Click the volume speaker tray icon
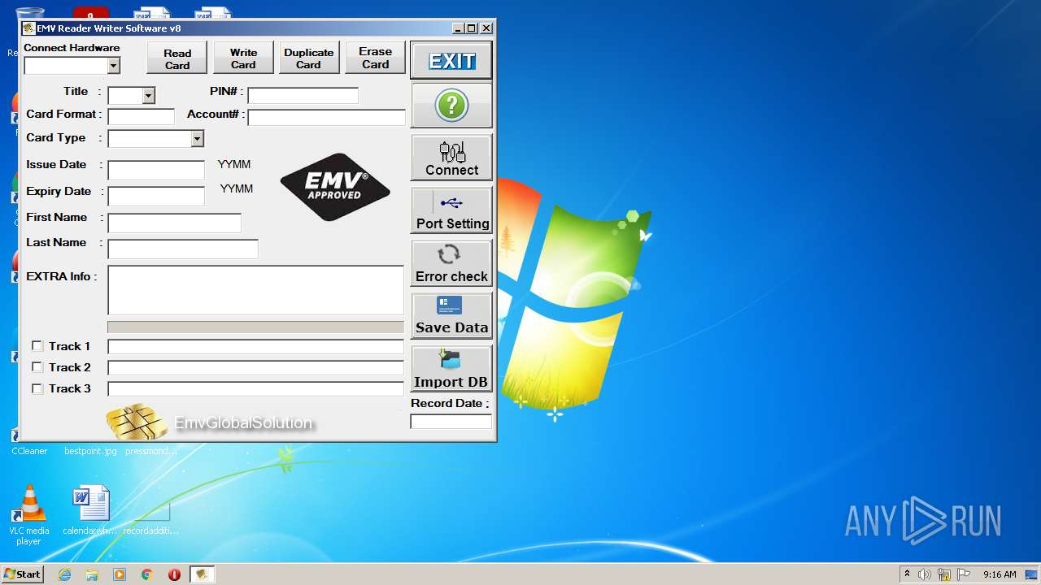1041x585 pixels. tap(925, 574)
